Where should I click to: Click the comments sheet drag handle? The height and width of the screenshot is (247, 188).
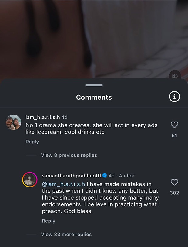tap(94, 85)
